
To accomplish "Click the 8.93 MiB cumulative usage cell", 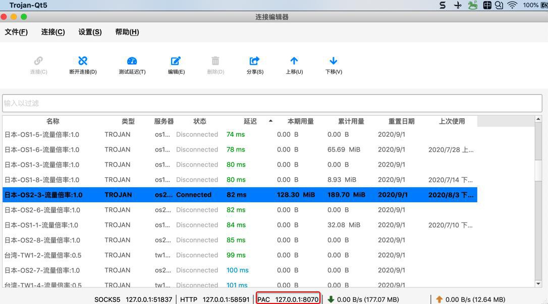I will point(342,180).
